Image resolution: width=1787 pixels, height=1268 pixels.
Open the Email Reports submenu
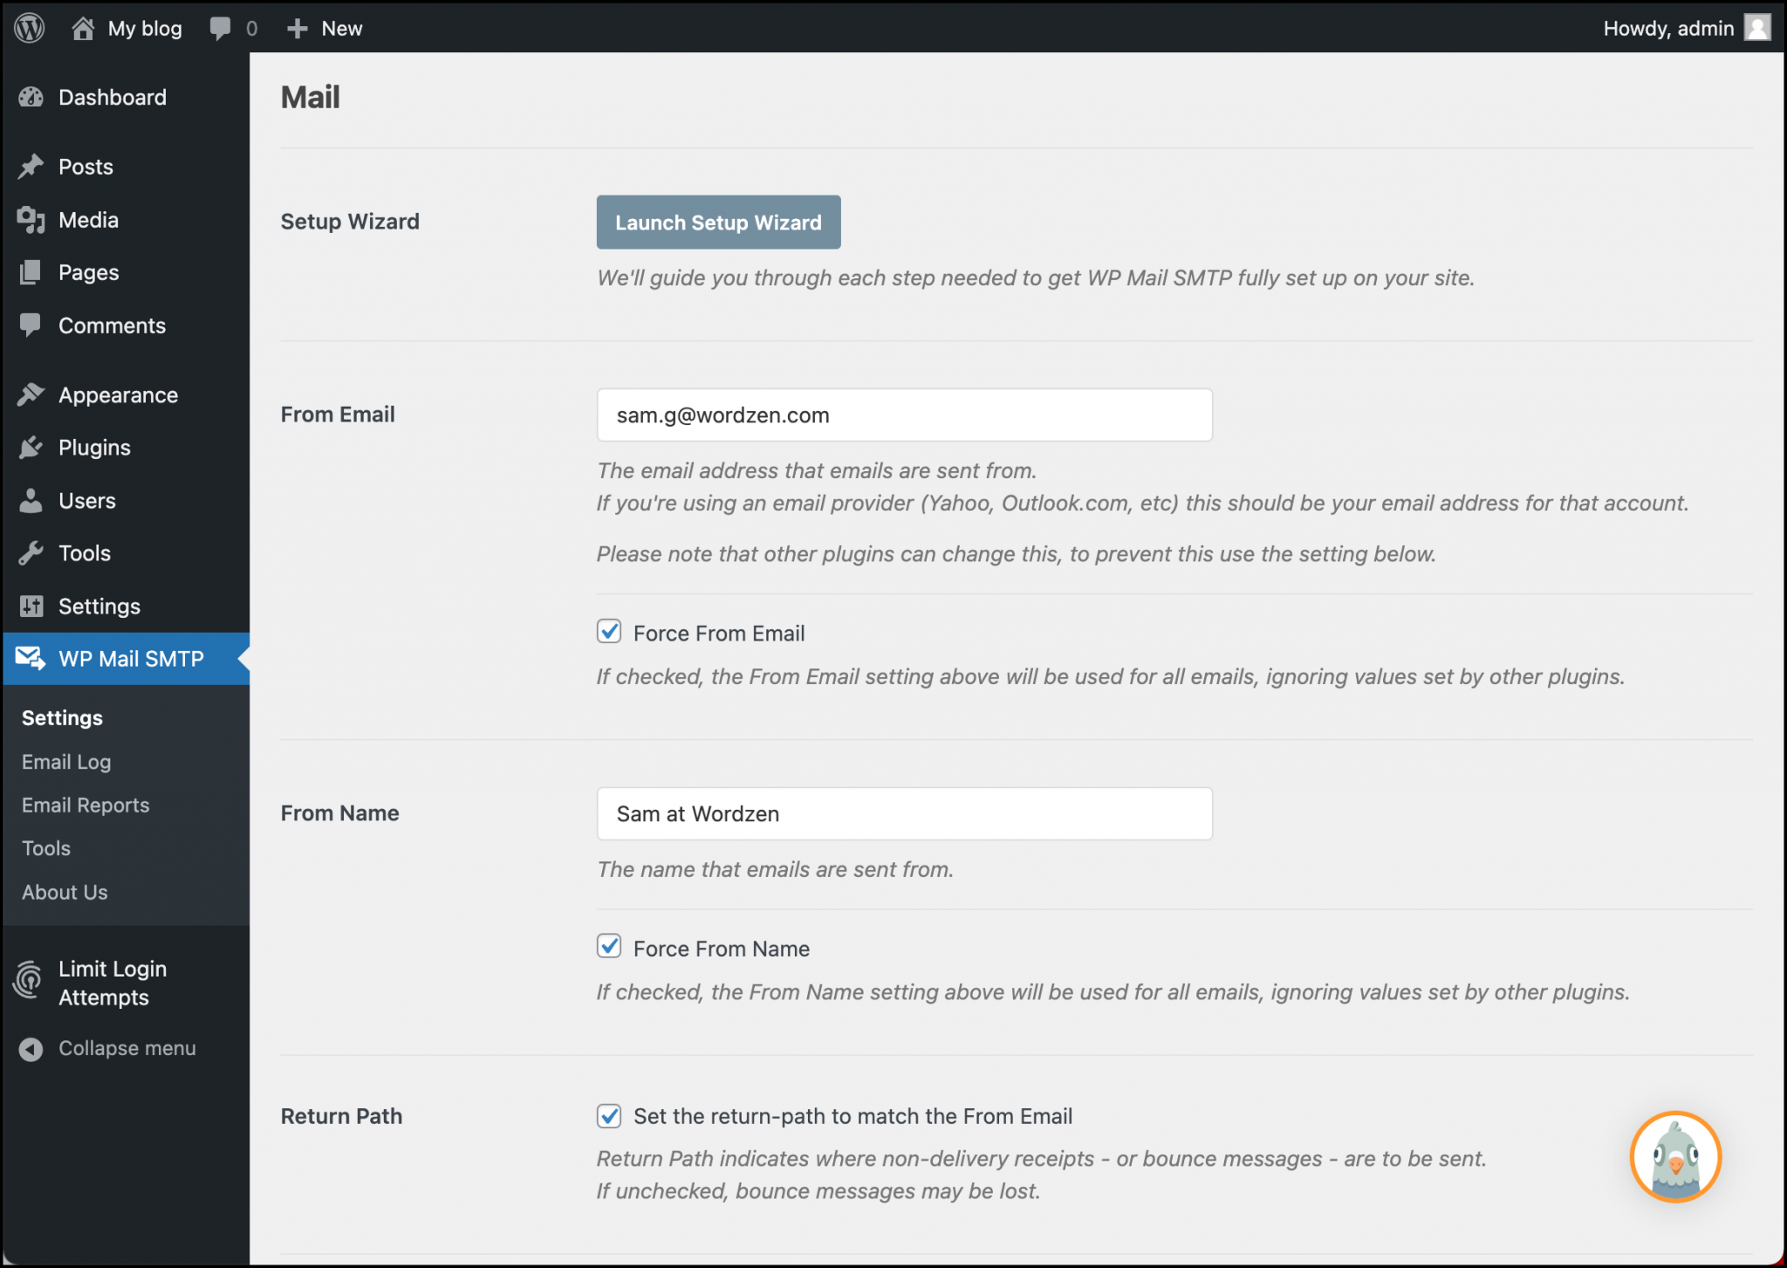[x=86, y=805]
